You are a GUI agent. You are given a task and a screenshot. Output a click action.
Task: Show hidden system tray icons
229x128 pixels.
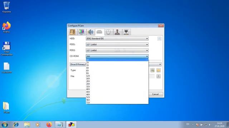pos(193,125)
